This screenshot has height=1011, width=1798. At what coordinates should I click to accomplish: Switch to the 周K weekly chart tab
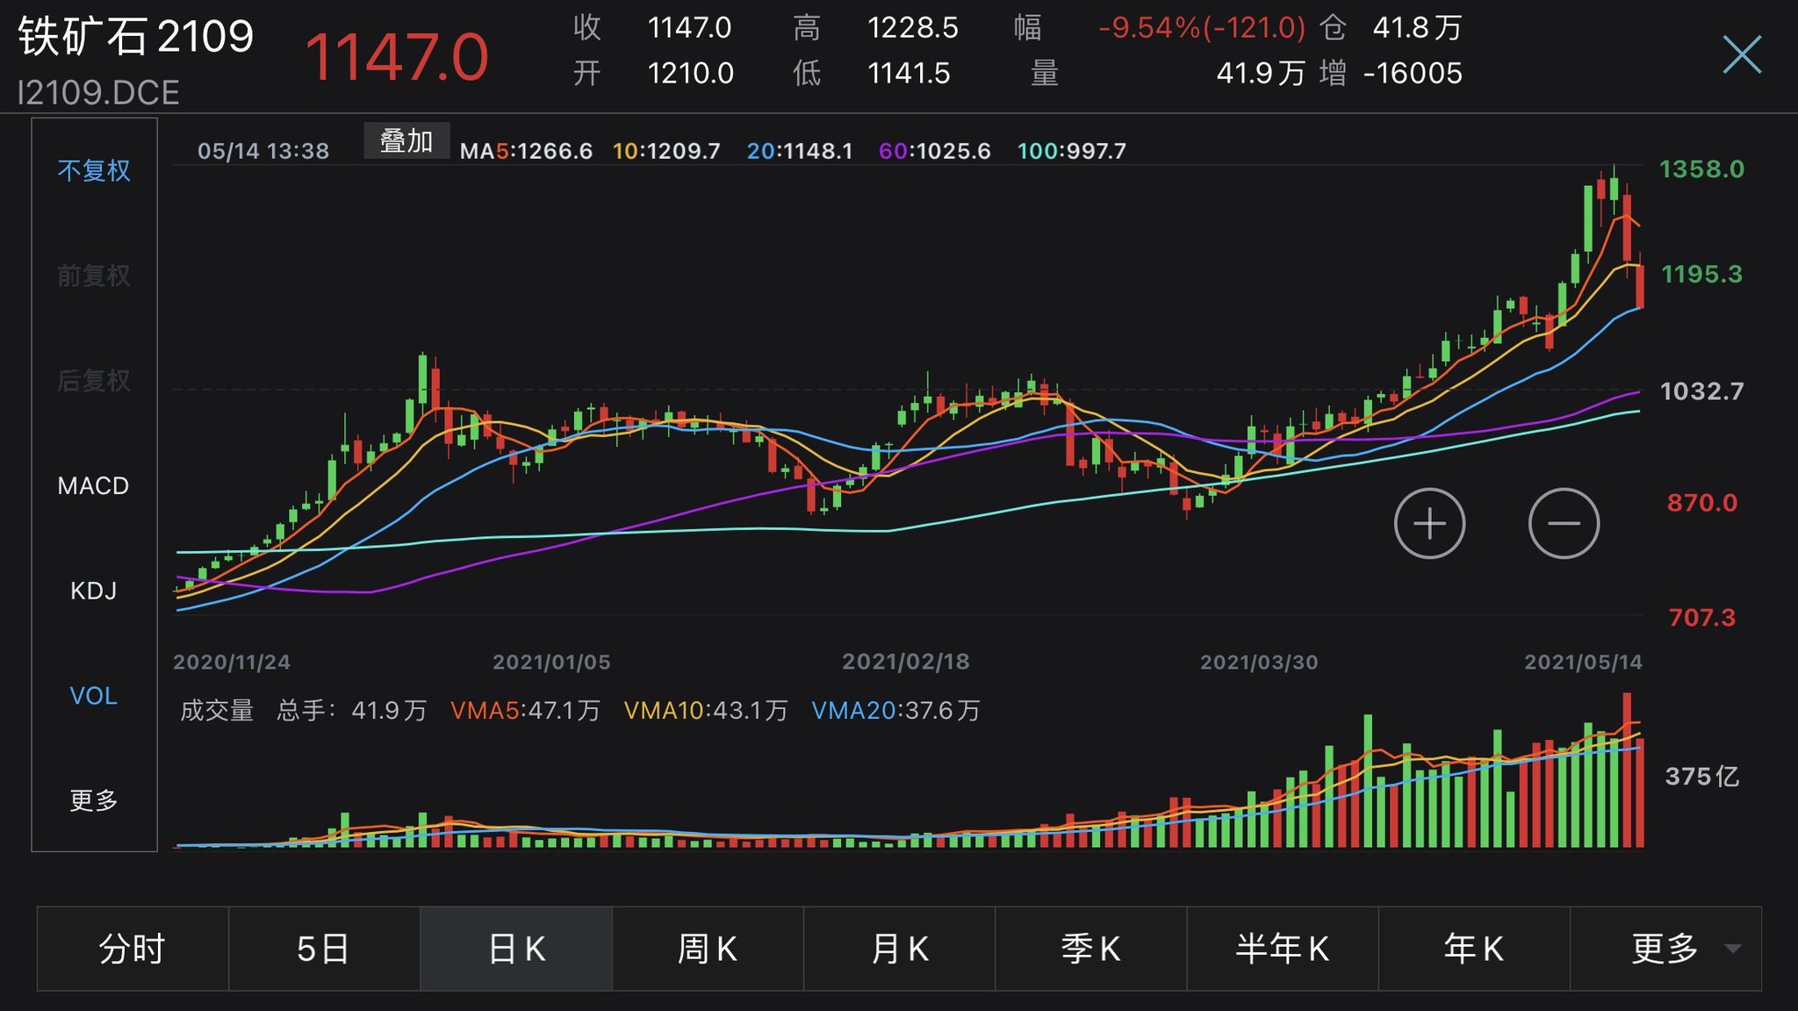(x=707, y=949)
